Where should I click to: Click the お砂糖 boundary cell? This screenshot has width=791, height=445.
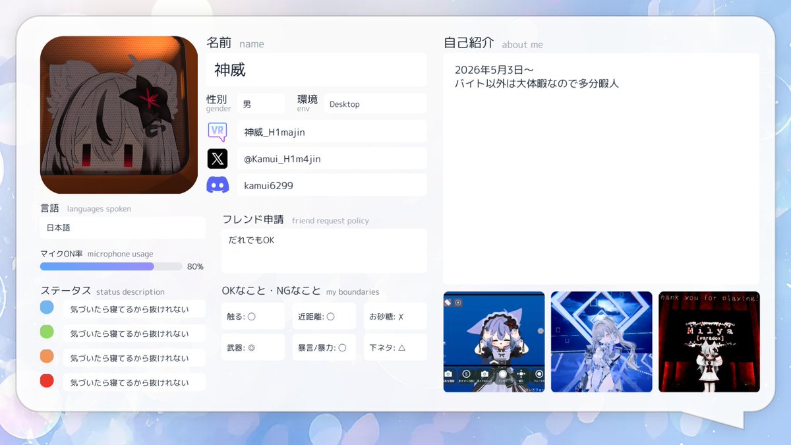(395, 316)
